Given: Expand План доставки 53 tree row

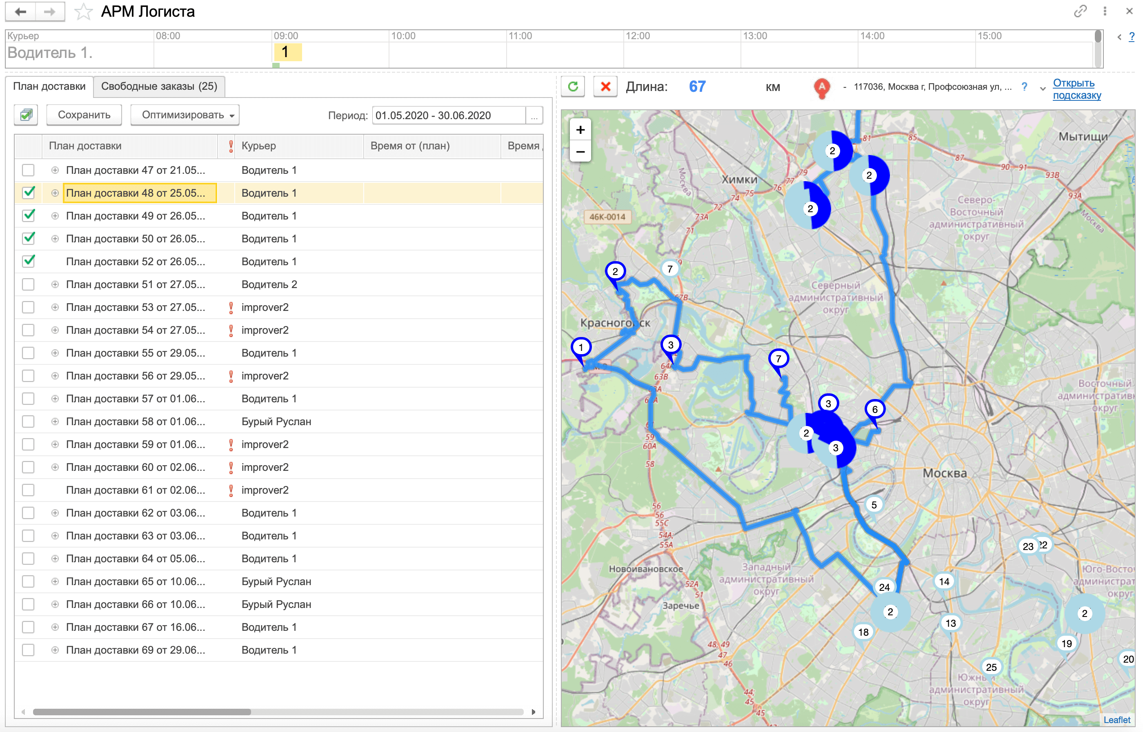Looking at the screenshot, I should [55, 308].
